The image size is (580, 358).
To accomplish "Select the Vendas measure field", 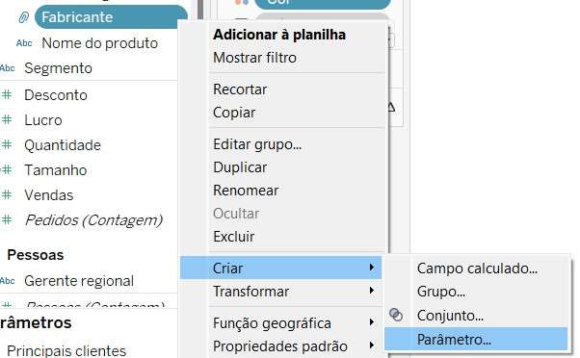I will tap(49, 195).
